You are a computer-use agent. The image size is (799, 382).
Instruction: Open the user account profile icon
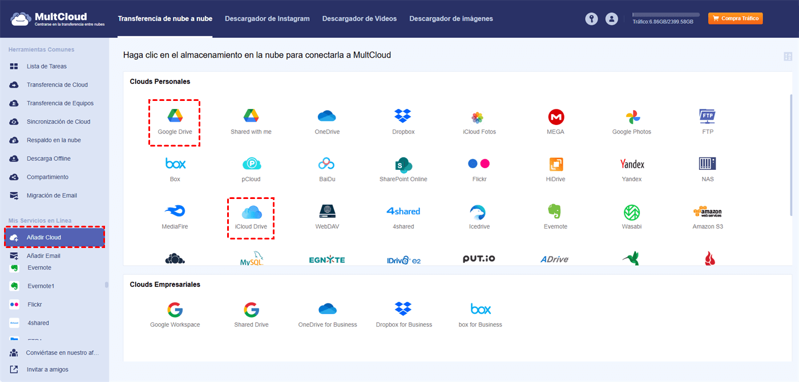point(612,19)
